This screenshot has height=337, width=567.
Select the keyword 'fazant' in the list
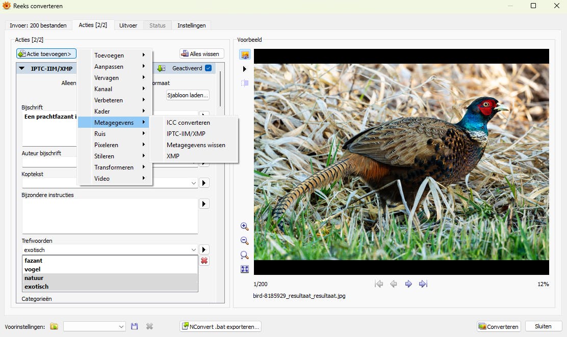point(34,261)
